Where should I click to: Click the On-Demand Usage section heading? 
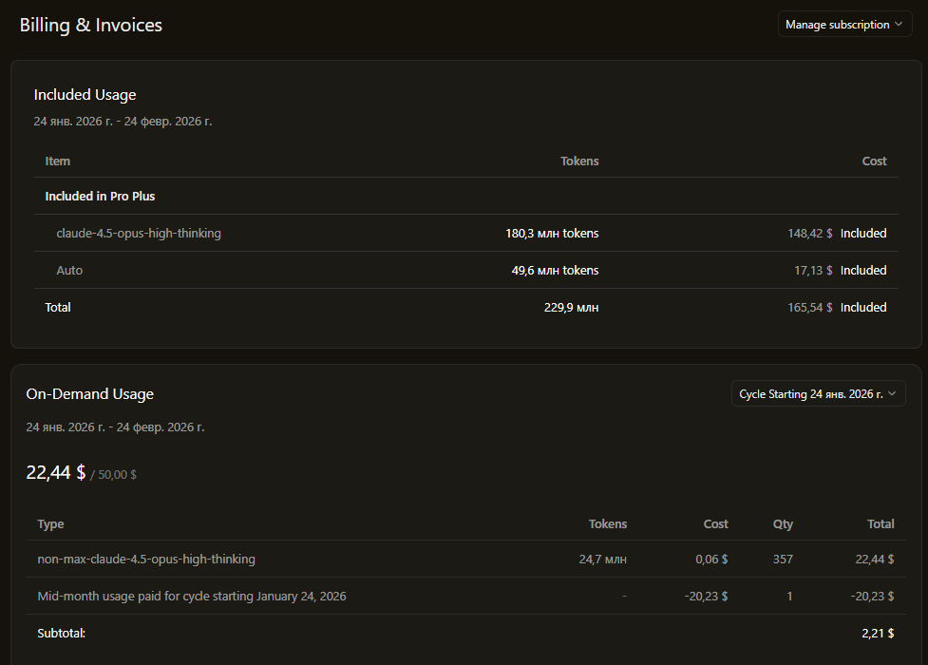click(x=89, y=394)
